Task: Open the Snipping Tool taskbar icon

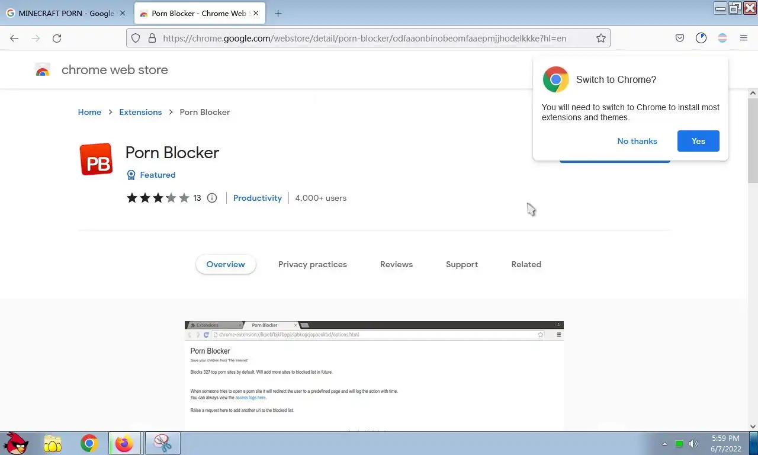Action: coord(163,443)
